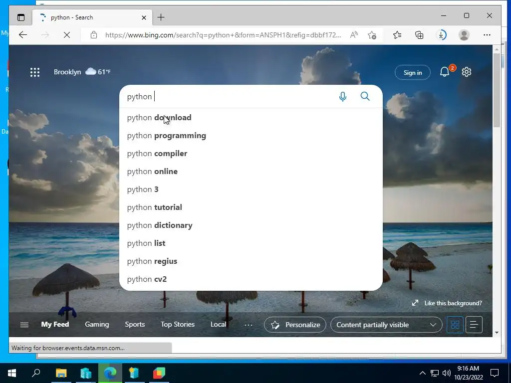Choose python dictionary suggestion

251,225
